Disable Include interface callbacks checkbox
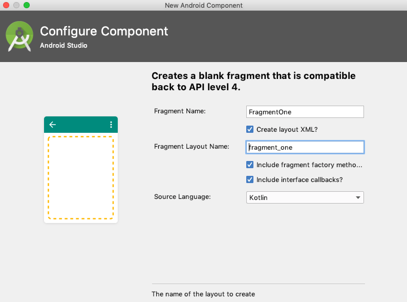The image size is (407, 302). click(x=250, y=179)
